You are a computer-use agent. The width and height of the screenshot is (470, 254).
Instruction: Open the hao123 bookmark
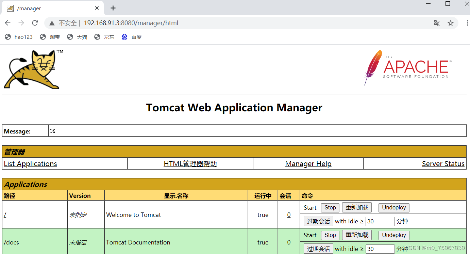pos(19,37)
